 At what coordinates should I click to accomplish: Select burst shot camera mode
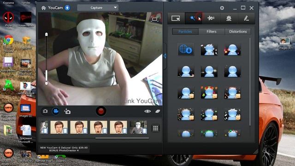pyautogui.click(x=67, y=111)
